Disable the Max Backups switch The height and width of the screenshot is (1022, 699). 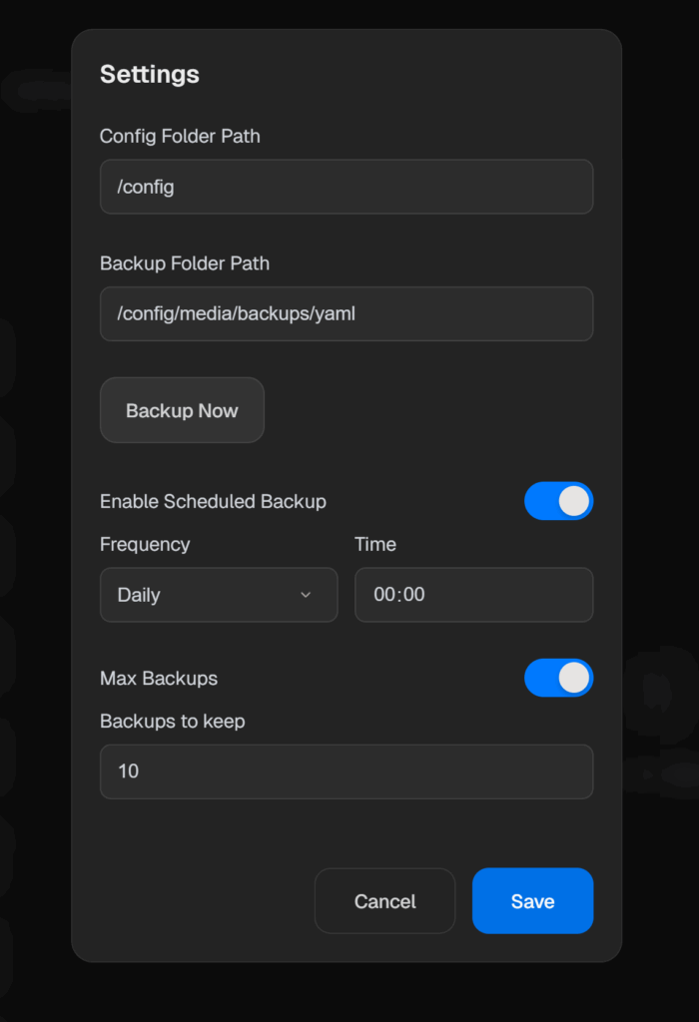558,678
